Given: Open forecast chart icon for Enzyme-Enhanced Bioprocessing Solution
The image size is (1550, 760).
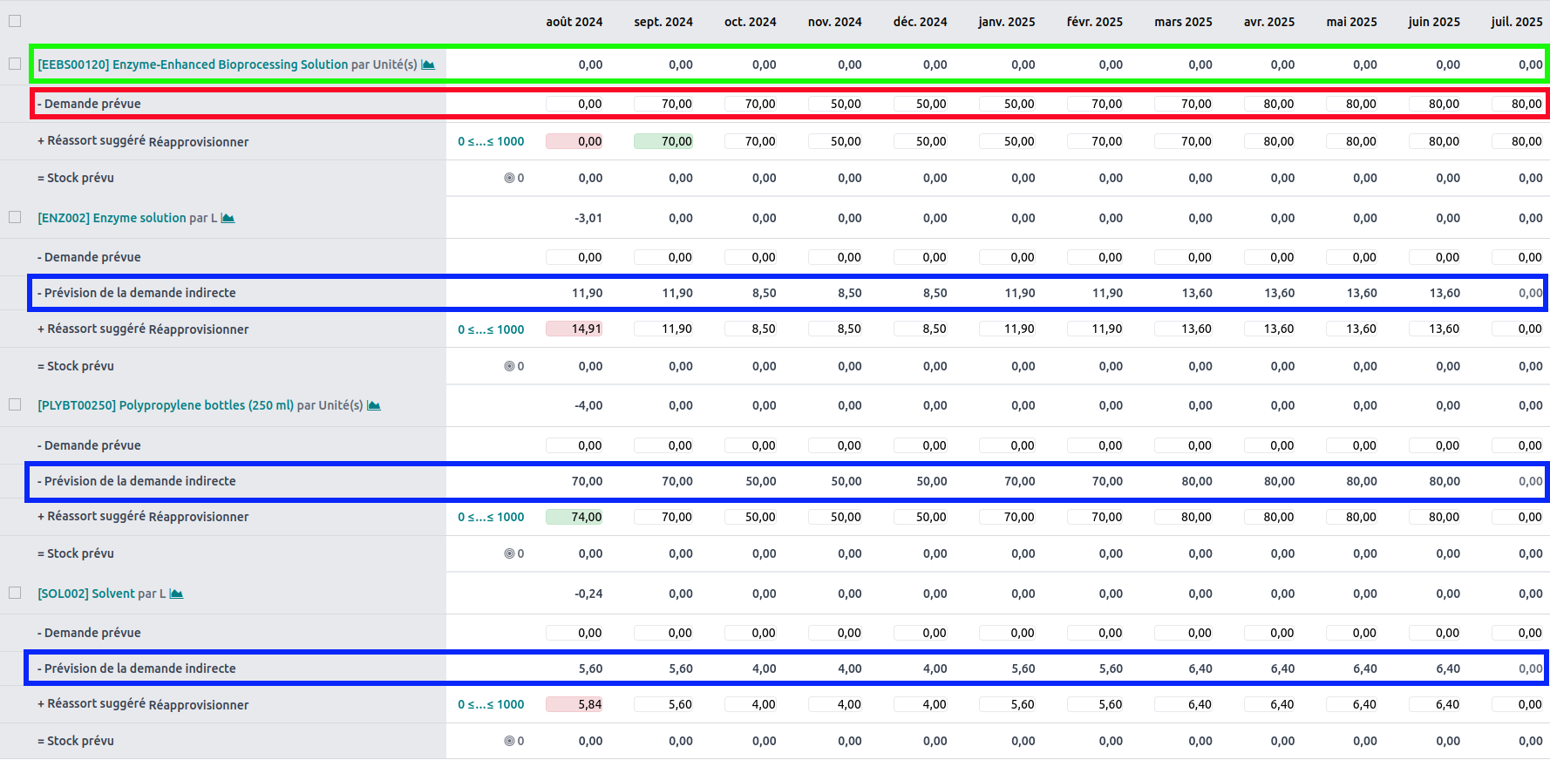Looking at the screenshot, I should click(x=428, y=64).
